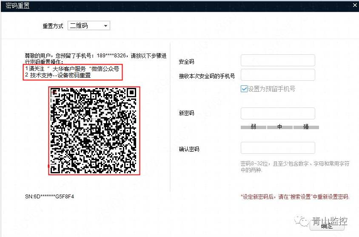Image resolution: width=359 pixels, height=237 pixels.
Task: Click the 密码8~32位 hint text
Action: [295, 166]
